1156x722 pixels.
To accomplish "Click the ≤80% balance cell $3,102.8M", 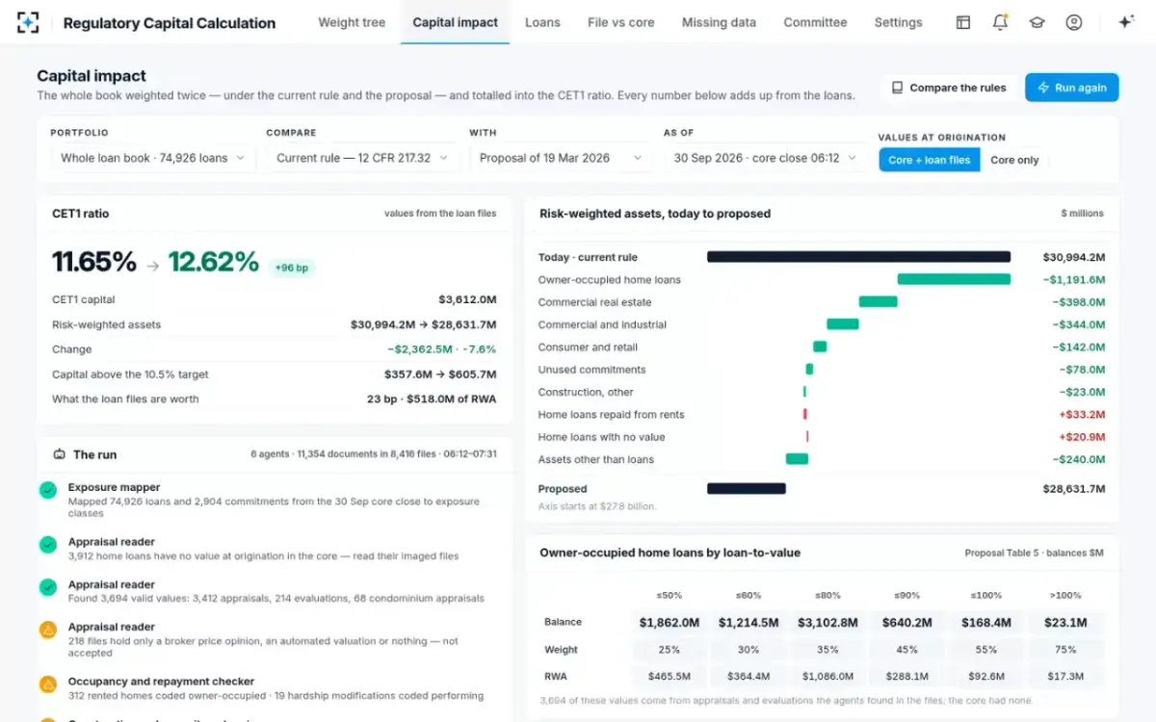I will coord(828,623).
